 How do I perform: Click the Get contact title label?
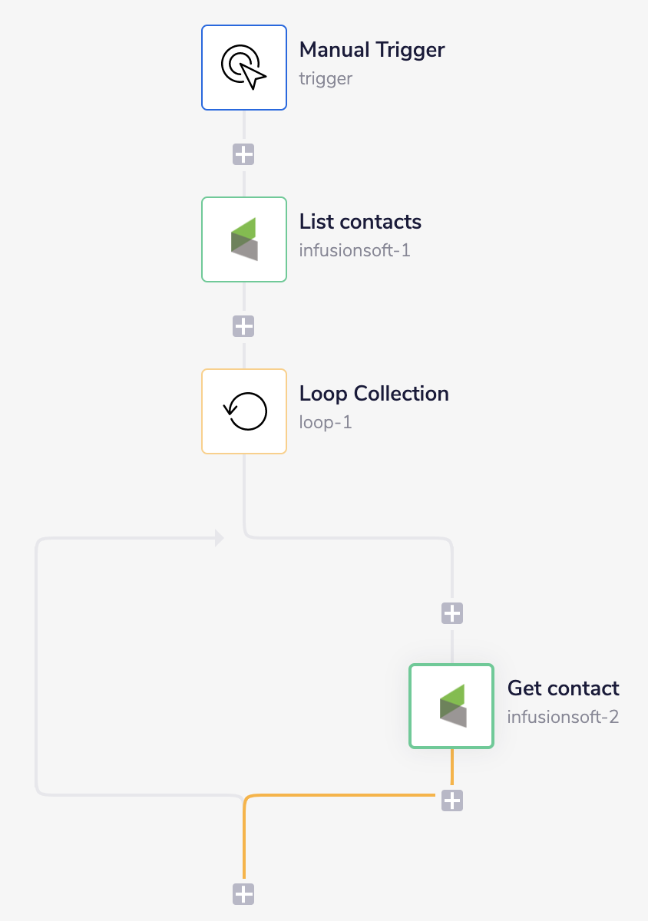tap(563, 688)
